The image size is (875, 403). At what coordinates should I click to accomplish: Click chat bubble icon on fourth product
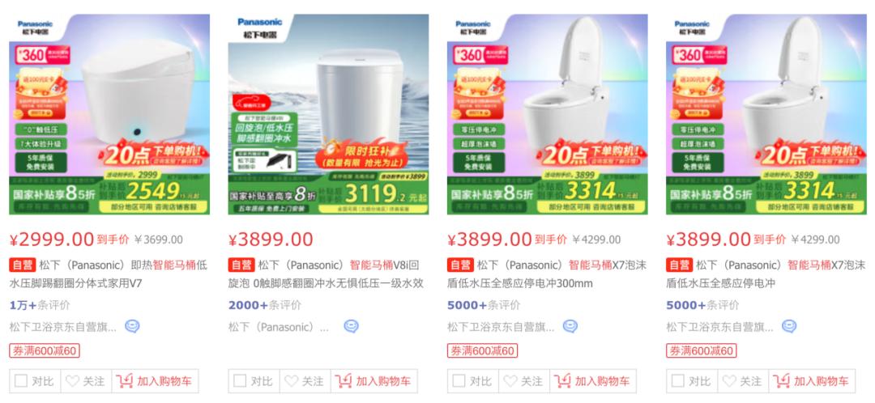[x=789, y=326]
